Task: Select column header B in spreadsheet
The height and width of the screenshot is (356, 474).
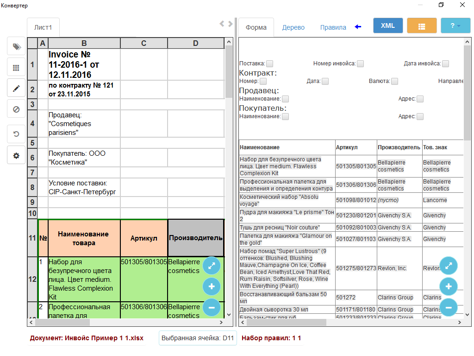Action: pyautogui.click(x=84, y=43)
